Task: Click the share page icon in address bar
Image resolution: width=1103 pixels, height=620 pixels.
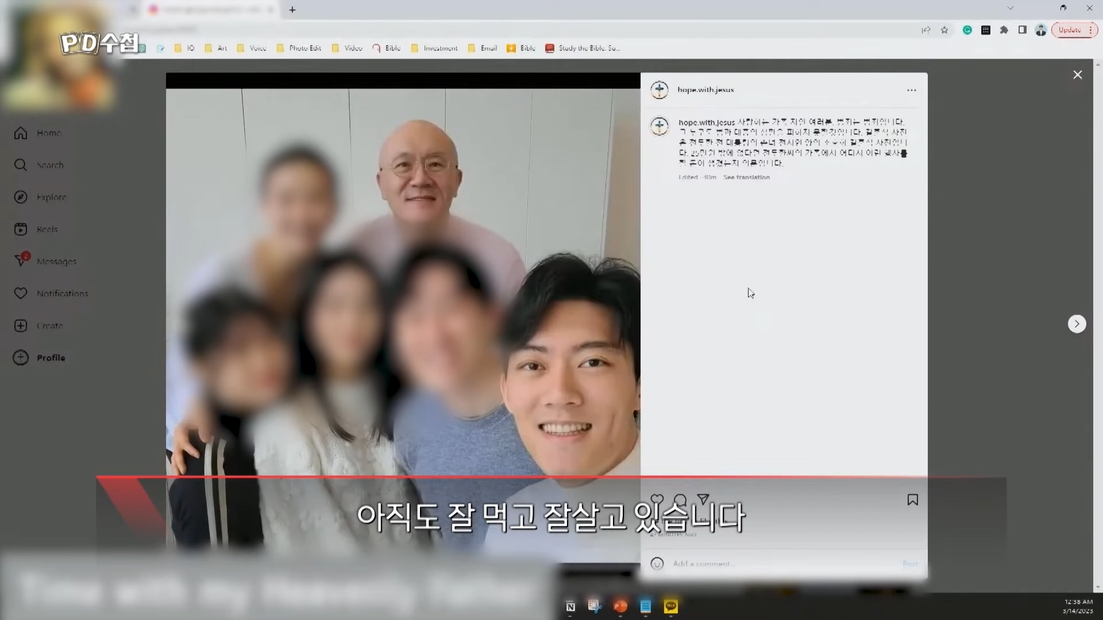Action: 926,30
